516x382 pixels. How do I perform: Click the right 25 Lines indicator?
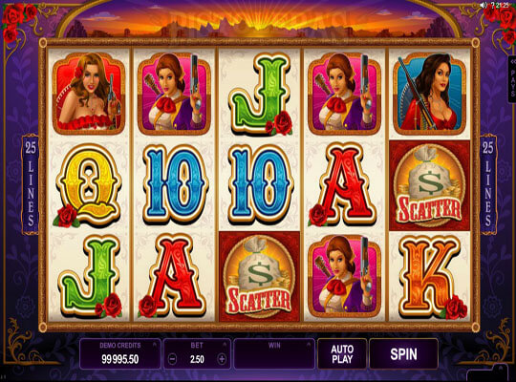488,184
